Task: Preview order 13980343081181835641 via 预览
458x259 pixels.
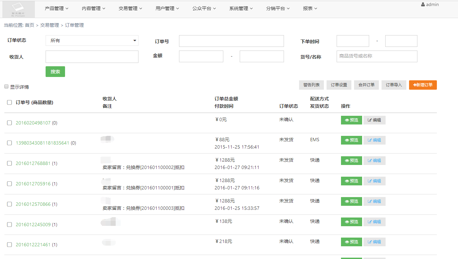Action: tap(351, 140)
